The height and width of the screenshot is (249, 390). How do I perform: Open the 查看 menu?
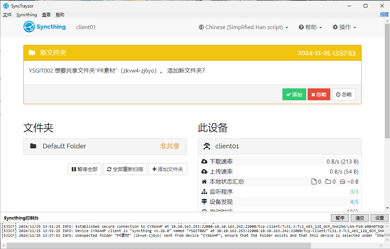tap(46, 15)
